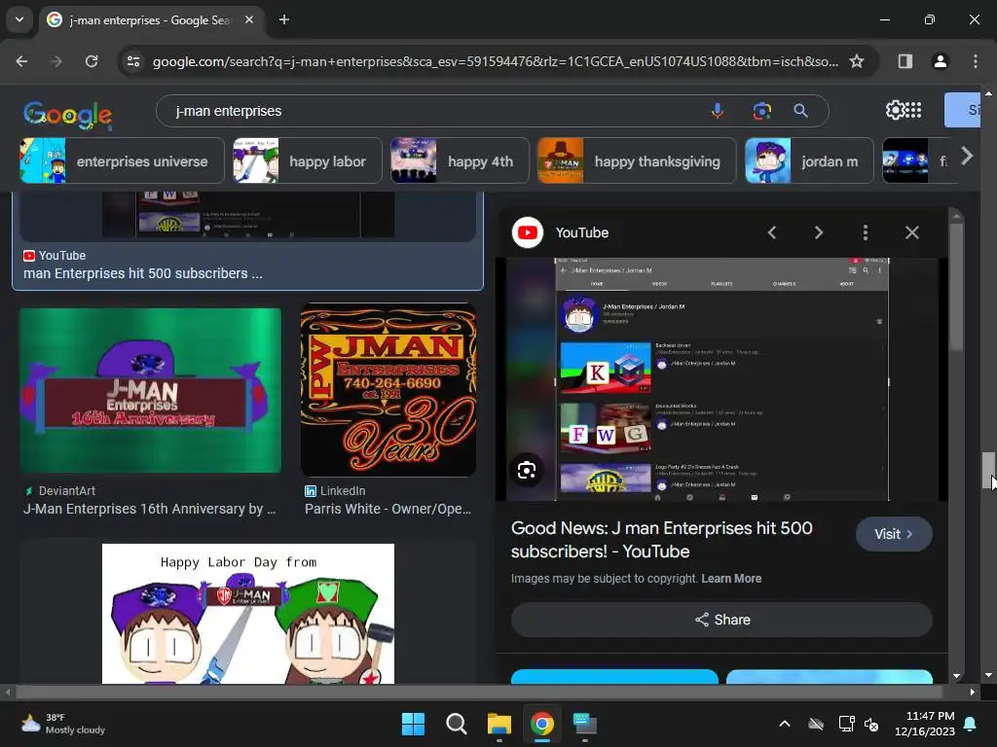The image size is (997, 747).
Task: Open the Google apps grid
Action: click(912, 110)
